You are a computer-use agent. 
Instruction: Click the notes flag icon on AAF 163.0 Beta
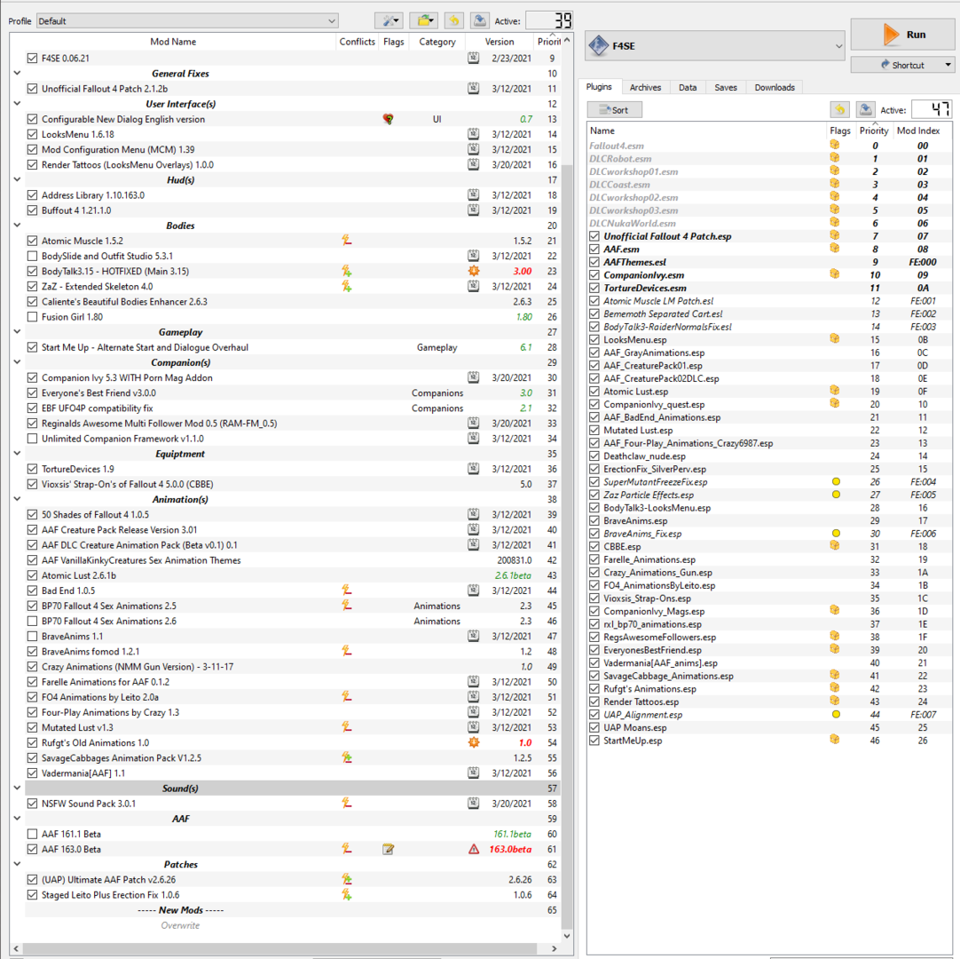click(x=388, y=849)
